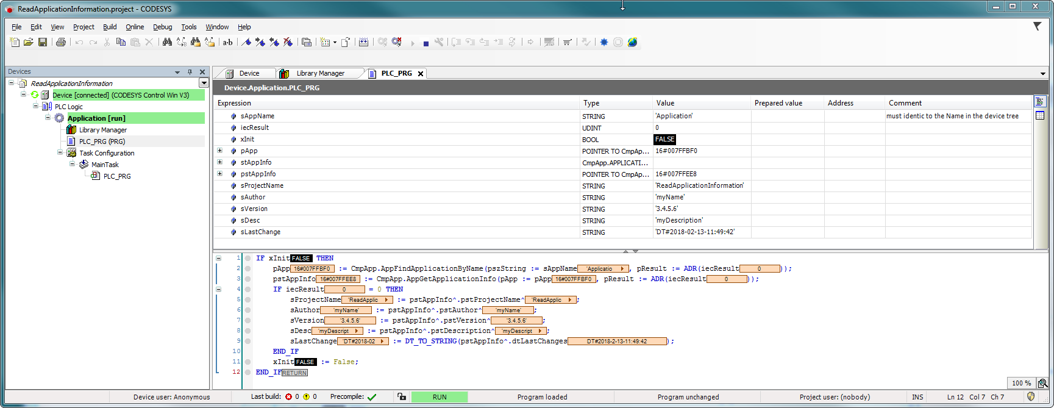Toggle breakpoint marker on code line 5
This screenshot has height=408, width=1054.
(x=248, y=300)
